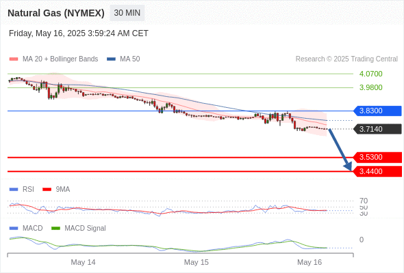This screenshot has width=404, height=273.
Task: Select the current price 3.7140 label
Action: click(x=377, y=129)
